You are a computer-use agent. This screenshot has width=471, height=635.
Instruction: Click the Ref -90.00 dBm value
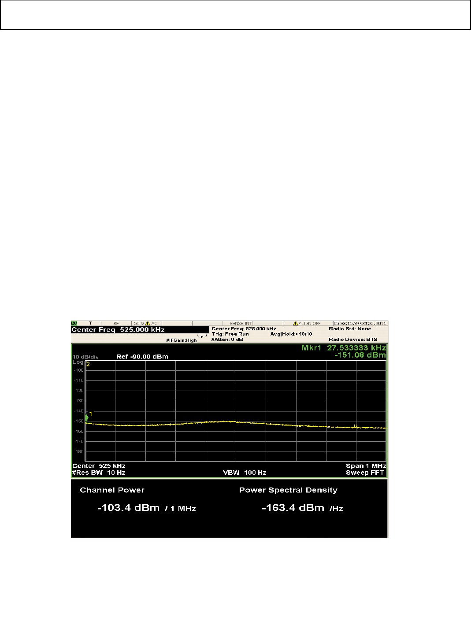pyautogui.click(x=142, y=357)
